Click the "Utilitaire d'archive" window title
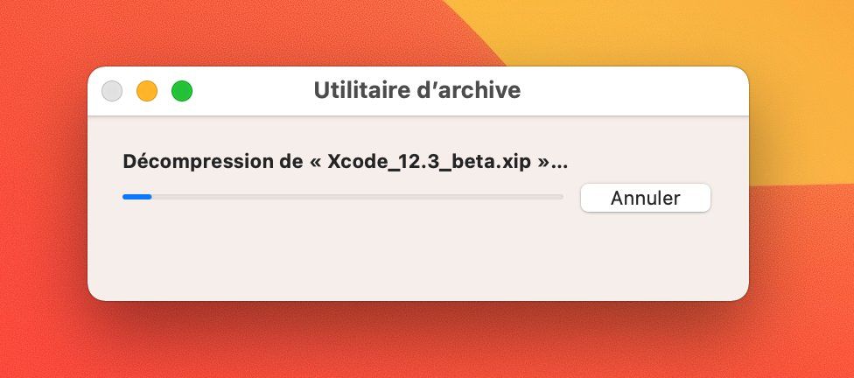The image size is (854, 378). 416,90
